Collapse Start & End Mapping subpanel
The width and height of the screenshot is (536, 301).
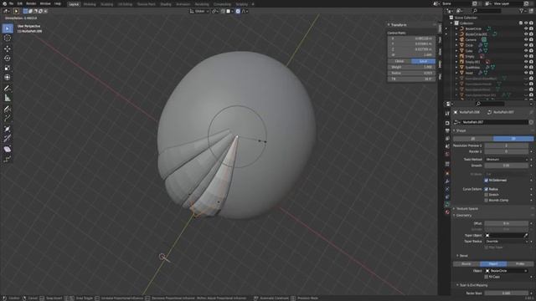coord(472,285)
